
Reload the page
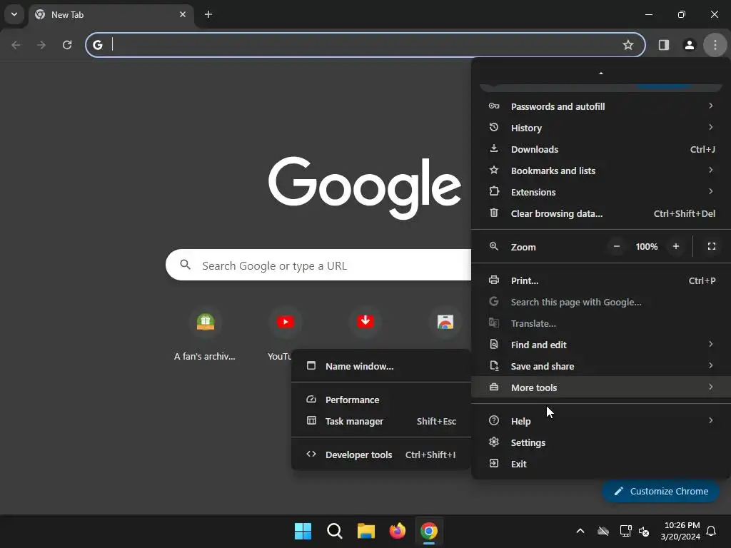pyautogui.click(x=67, y=45)
